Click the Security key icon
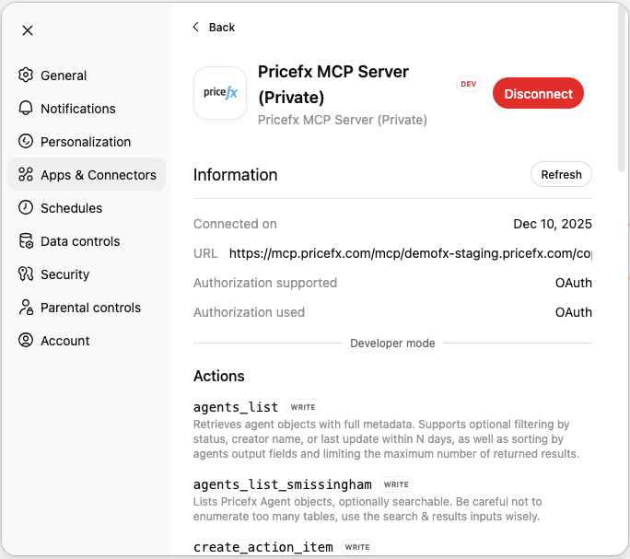 tap(26, 274)
